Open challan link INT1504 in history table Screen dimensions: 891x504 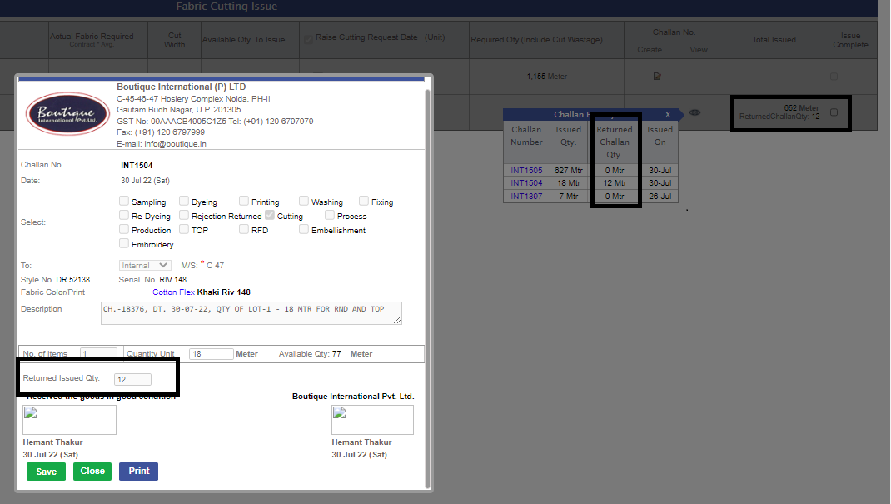pos(526,183)
